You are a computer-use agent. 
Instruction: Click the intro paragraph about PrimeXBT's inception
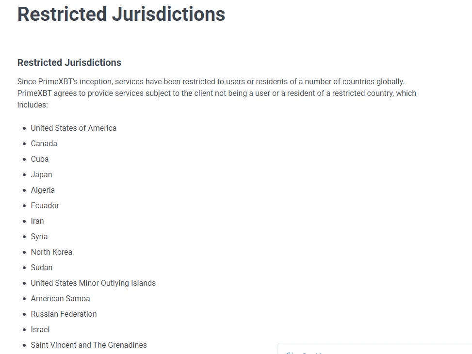pyautogui.click(x=216, y=93)
